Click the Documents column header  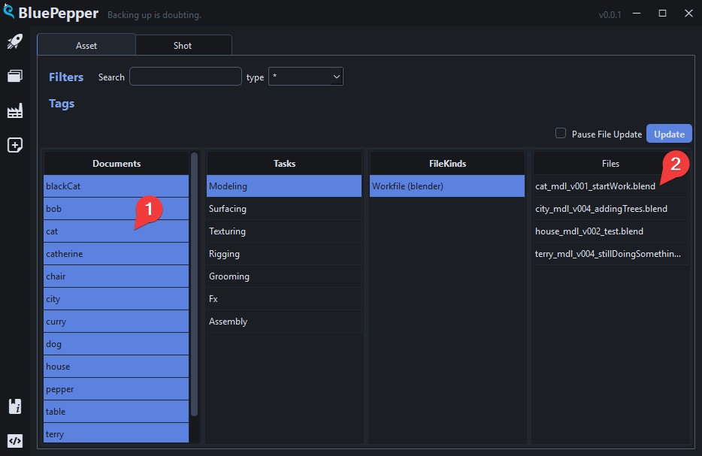[116, 163]
